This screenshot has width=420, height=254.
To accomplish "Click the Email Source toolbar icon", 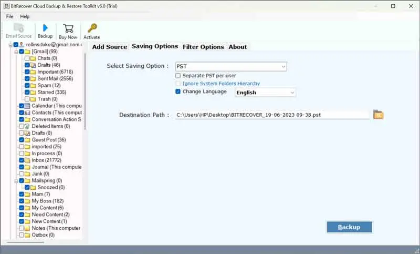I will click(19, 28).
